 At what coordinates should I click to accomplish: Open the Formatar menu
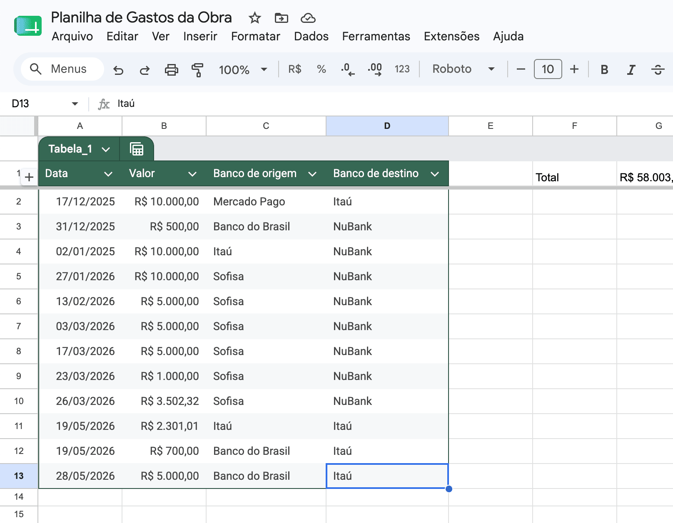[x=256, y=37]
